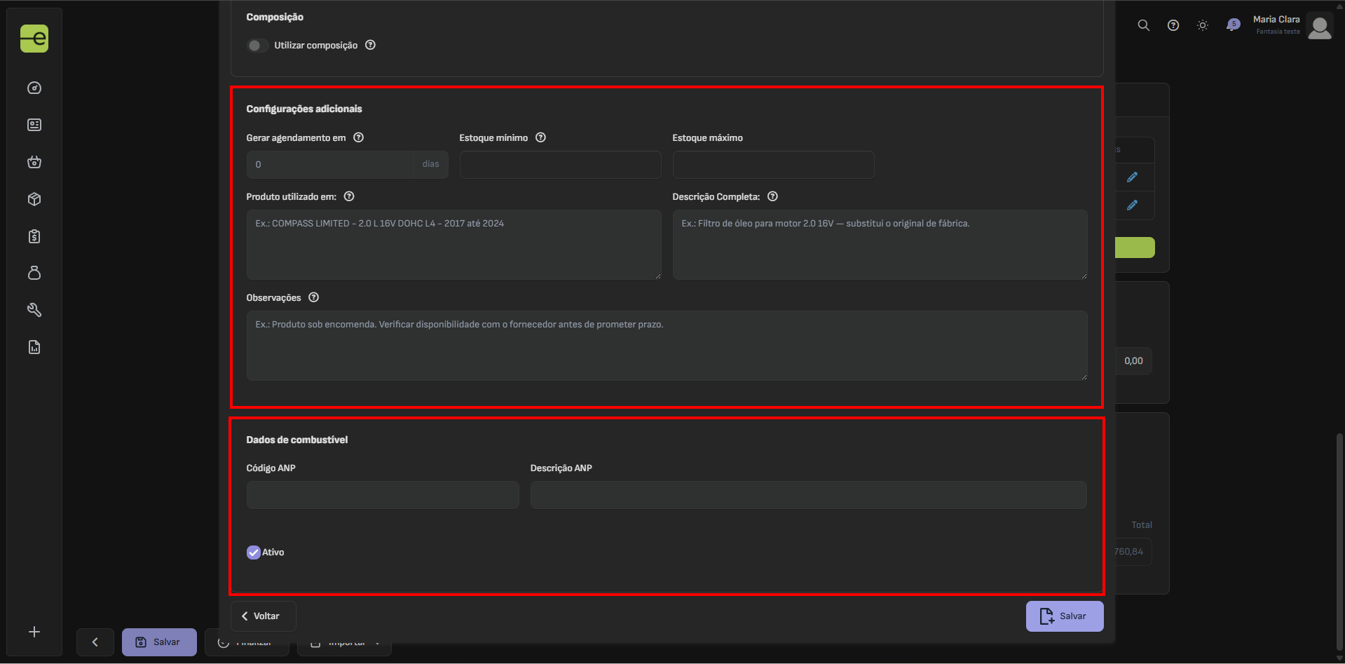The width and height of the screenshot is (1345, 664).
Task: Open notifications bell with badge 5
Action: (1233, 25)
